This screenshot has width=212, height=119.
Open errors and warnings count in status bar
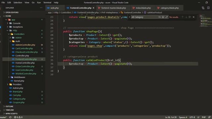coord(18,117)
